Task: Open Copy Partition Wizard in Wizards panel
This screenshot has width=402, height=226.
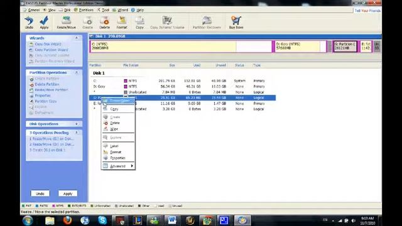Action: pyautogui.click(x=52, y=50)
